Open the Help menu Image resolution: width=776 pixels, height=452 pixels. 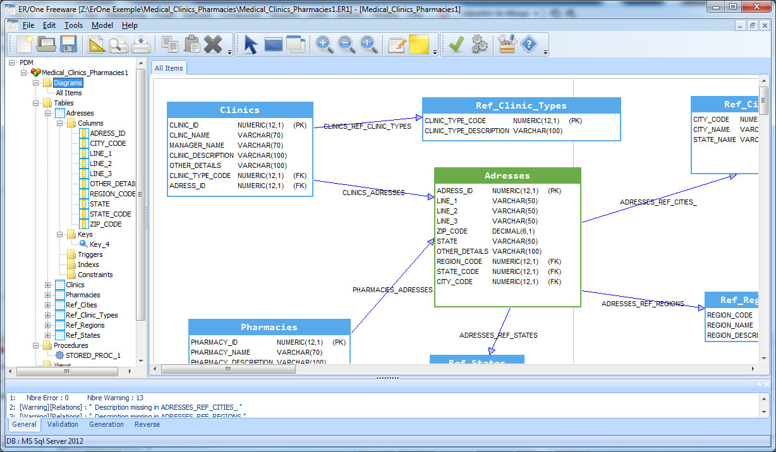point(130,25)
